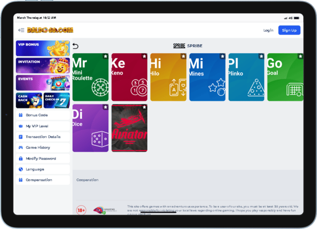317x229 pixels.
Task: Favorite the Plinko game star
Action: [261, 57]
